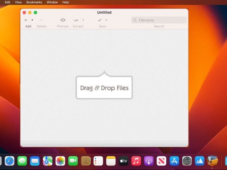Open the blue mountain app in the Dock
This screenshot has height=170, width=227.
click(199, 161)
